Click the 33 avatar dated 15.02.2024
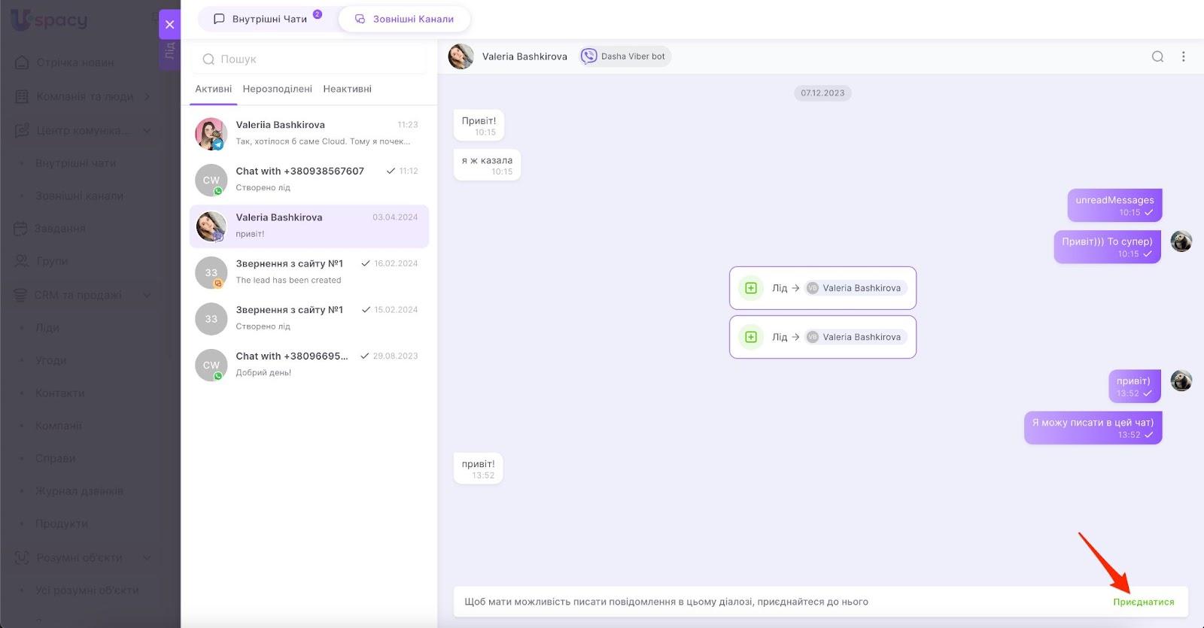The width and height of the screenshot is (1204, 628). (211, 319)
